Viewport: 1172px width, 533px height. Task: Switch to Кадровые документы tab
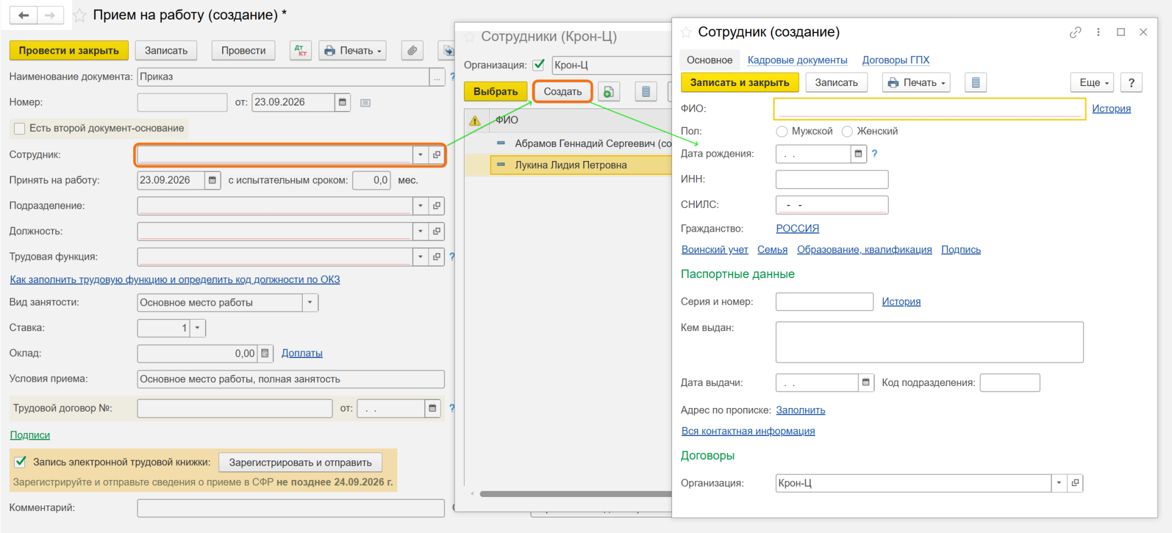pos(797,60)
